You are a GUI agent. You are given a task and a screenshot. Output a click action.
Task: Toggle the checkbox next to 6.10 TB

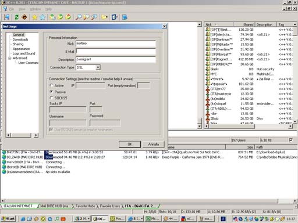[x=291, y=140]
